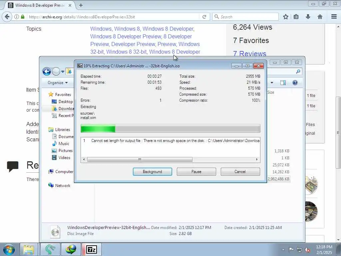Toggle Explorer preview pane icon

click(283, 83)
